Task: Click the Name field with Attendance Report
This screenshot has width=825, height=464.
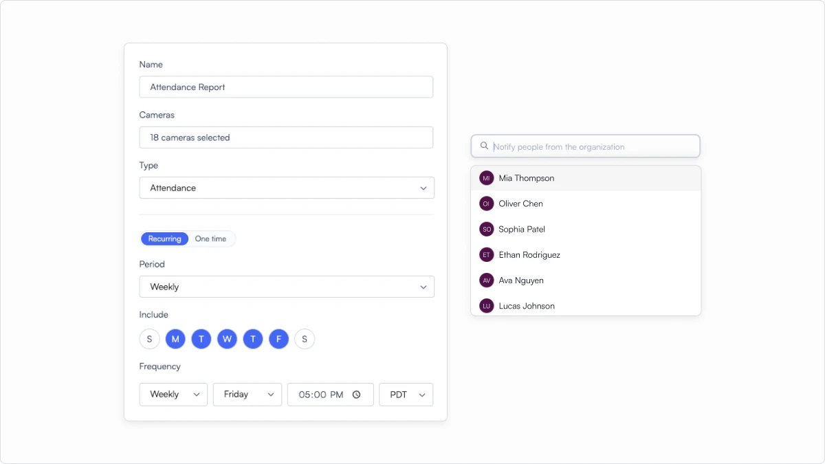Action: 286,87
